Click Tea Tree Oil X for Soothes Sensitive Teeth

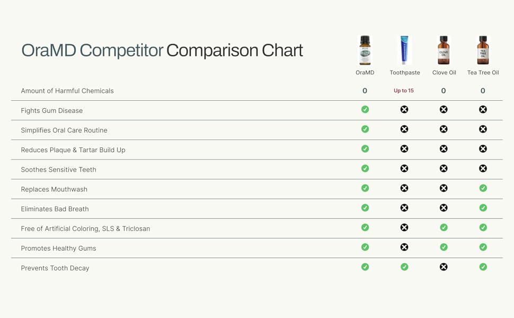[x=483, y=169]
